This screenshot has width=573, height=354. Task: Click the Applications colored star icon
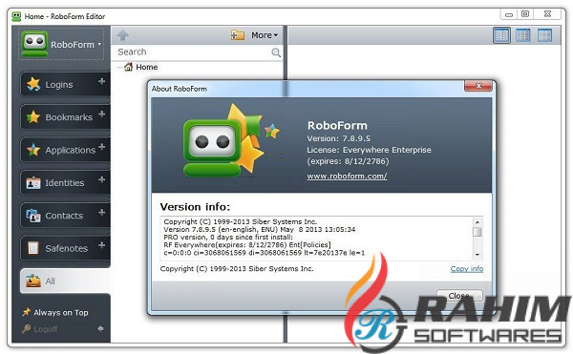click(33, 150)
